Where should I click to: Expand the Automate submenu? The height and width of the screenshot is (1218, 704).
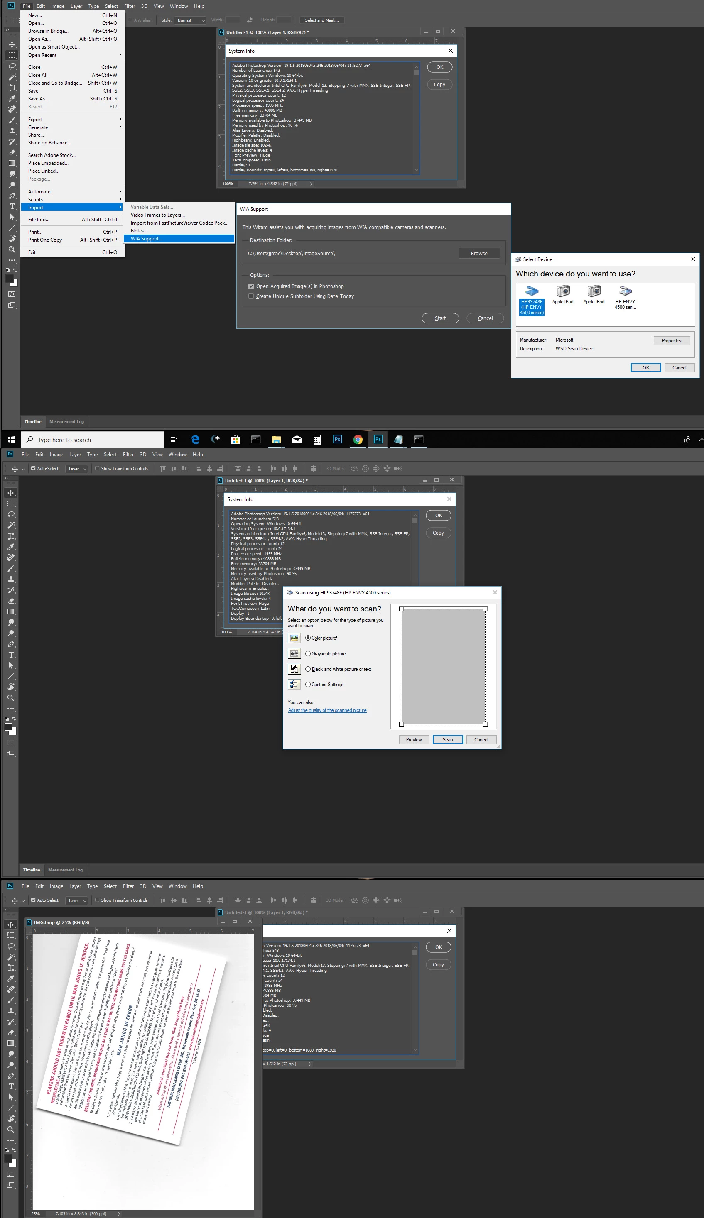coord(73,191)
